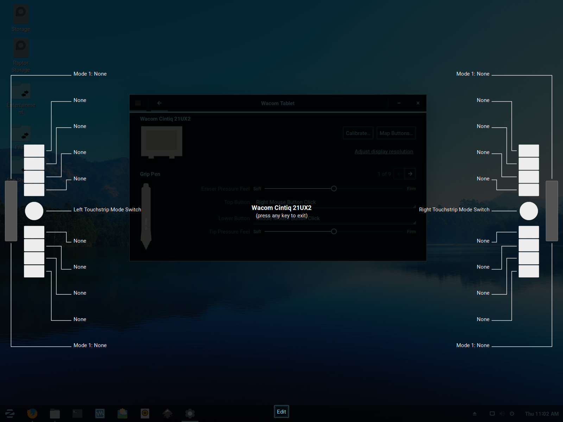Click right-side button directly above Right Mode Switch
The height and width of the screenshot is (422, 563).
[529, 190]
